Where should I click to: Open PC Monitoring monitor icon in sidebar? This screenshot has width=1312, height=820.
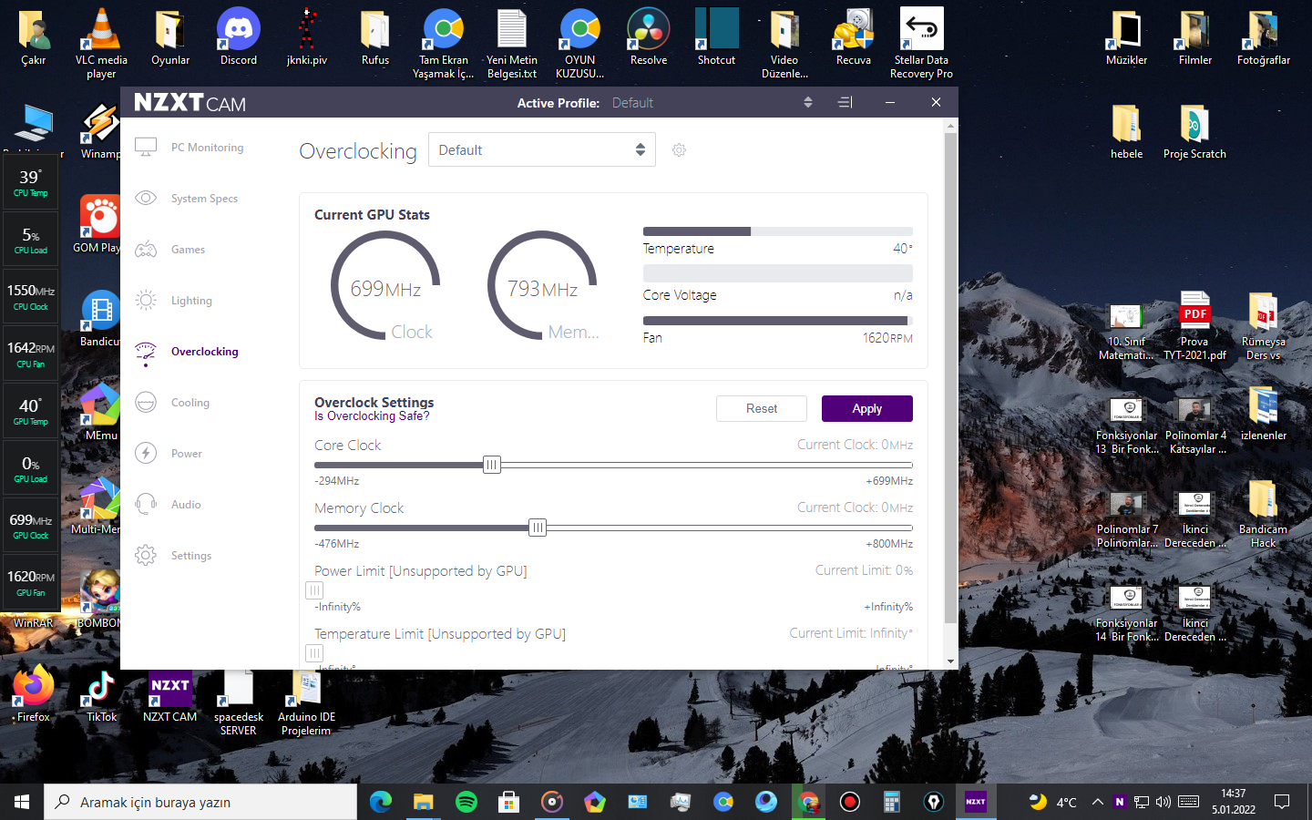coord(146,147)
